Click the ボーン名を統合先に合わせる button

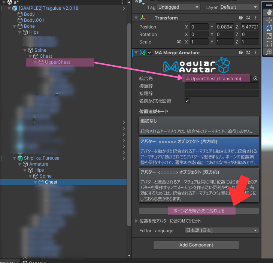tap(199, 211)
